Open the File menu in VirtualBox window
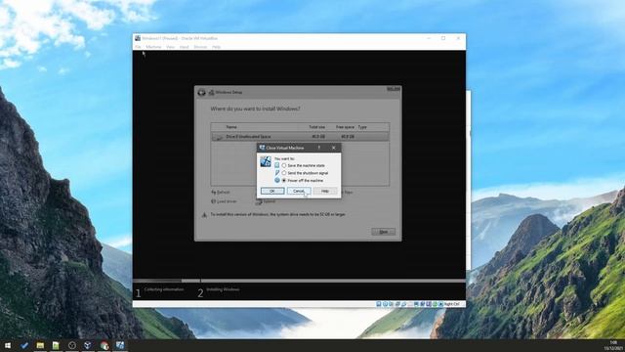This screenshot has width=625, height=352. coord(138,47)
